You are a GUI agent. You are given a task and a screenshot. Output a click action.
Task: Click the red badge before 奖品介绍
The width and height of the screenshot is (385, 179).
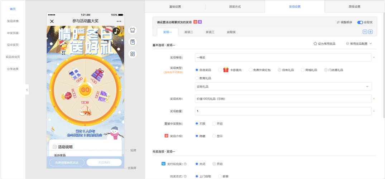(166, 136)
